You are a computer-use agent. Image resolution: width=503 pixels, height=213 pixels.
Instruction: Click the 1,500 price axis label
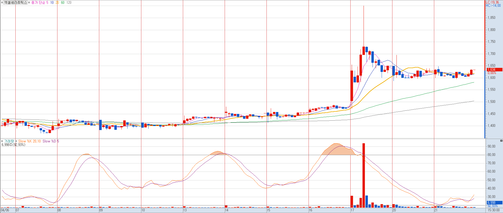491,102
